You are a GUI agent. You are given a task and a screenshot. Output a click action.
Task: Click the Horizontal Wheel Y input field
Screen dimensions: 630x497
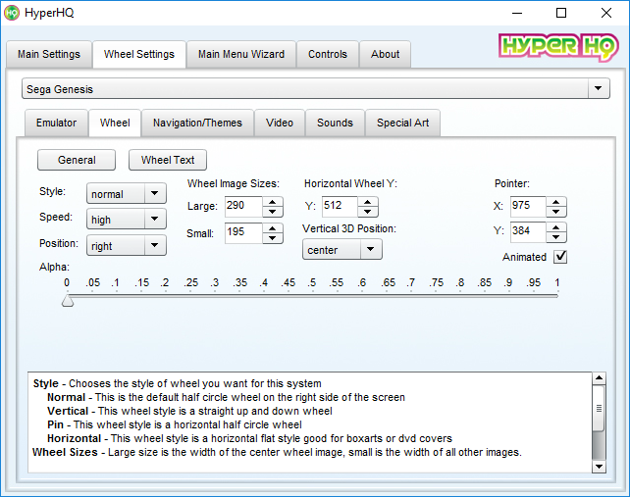(x=340, y=207)
